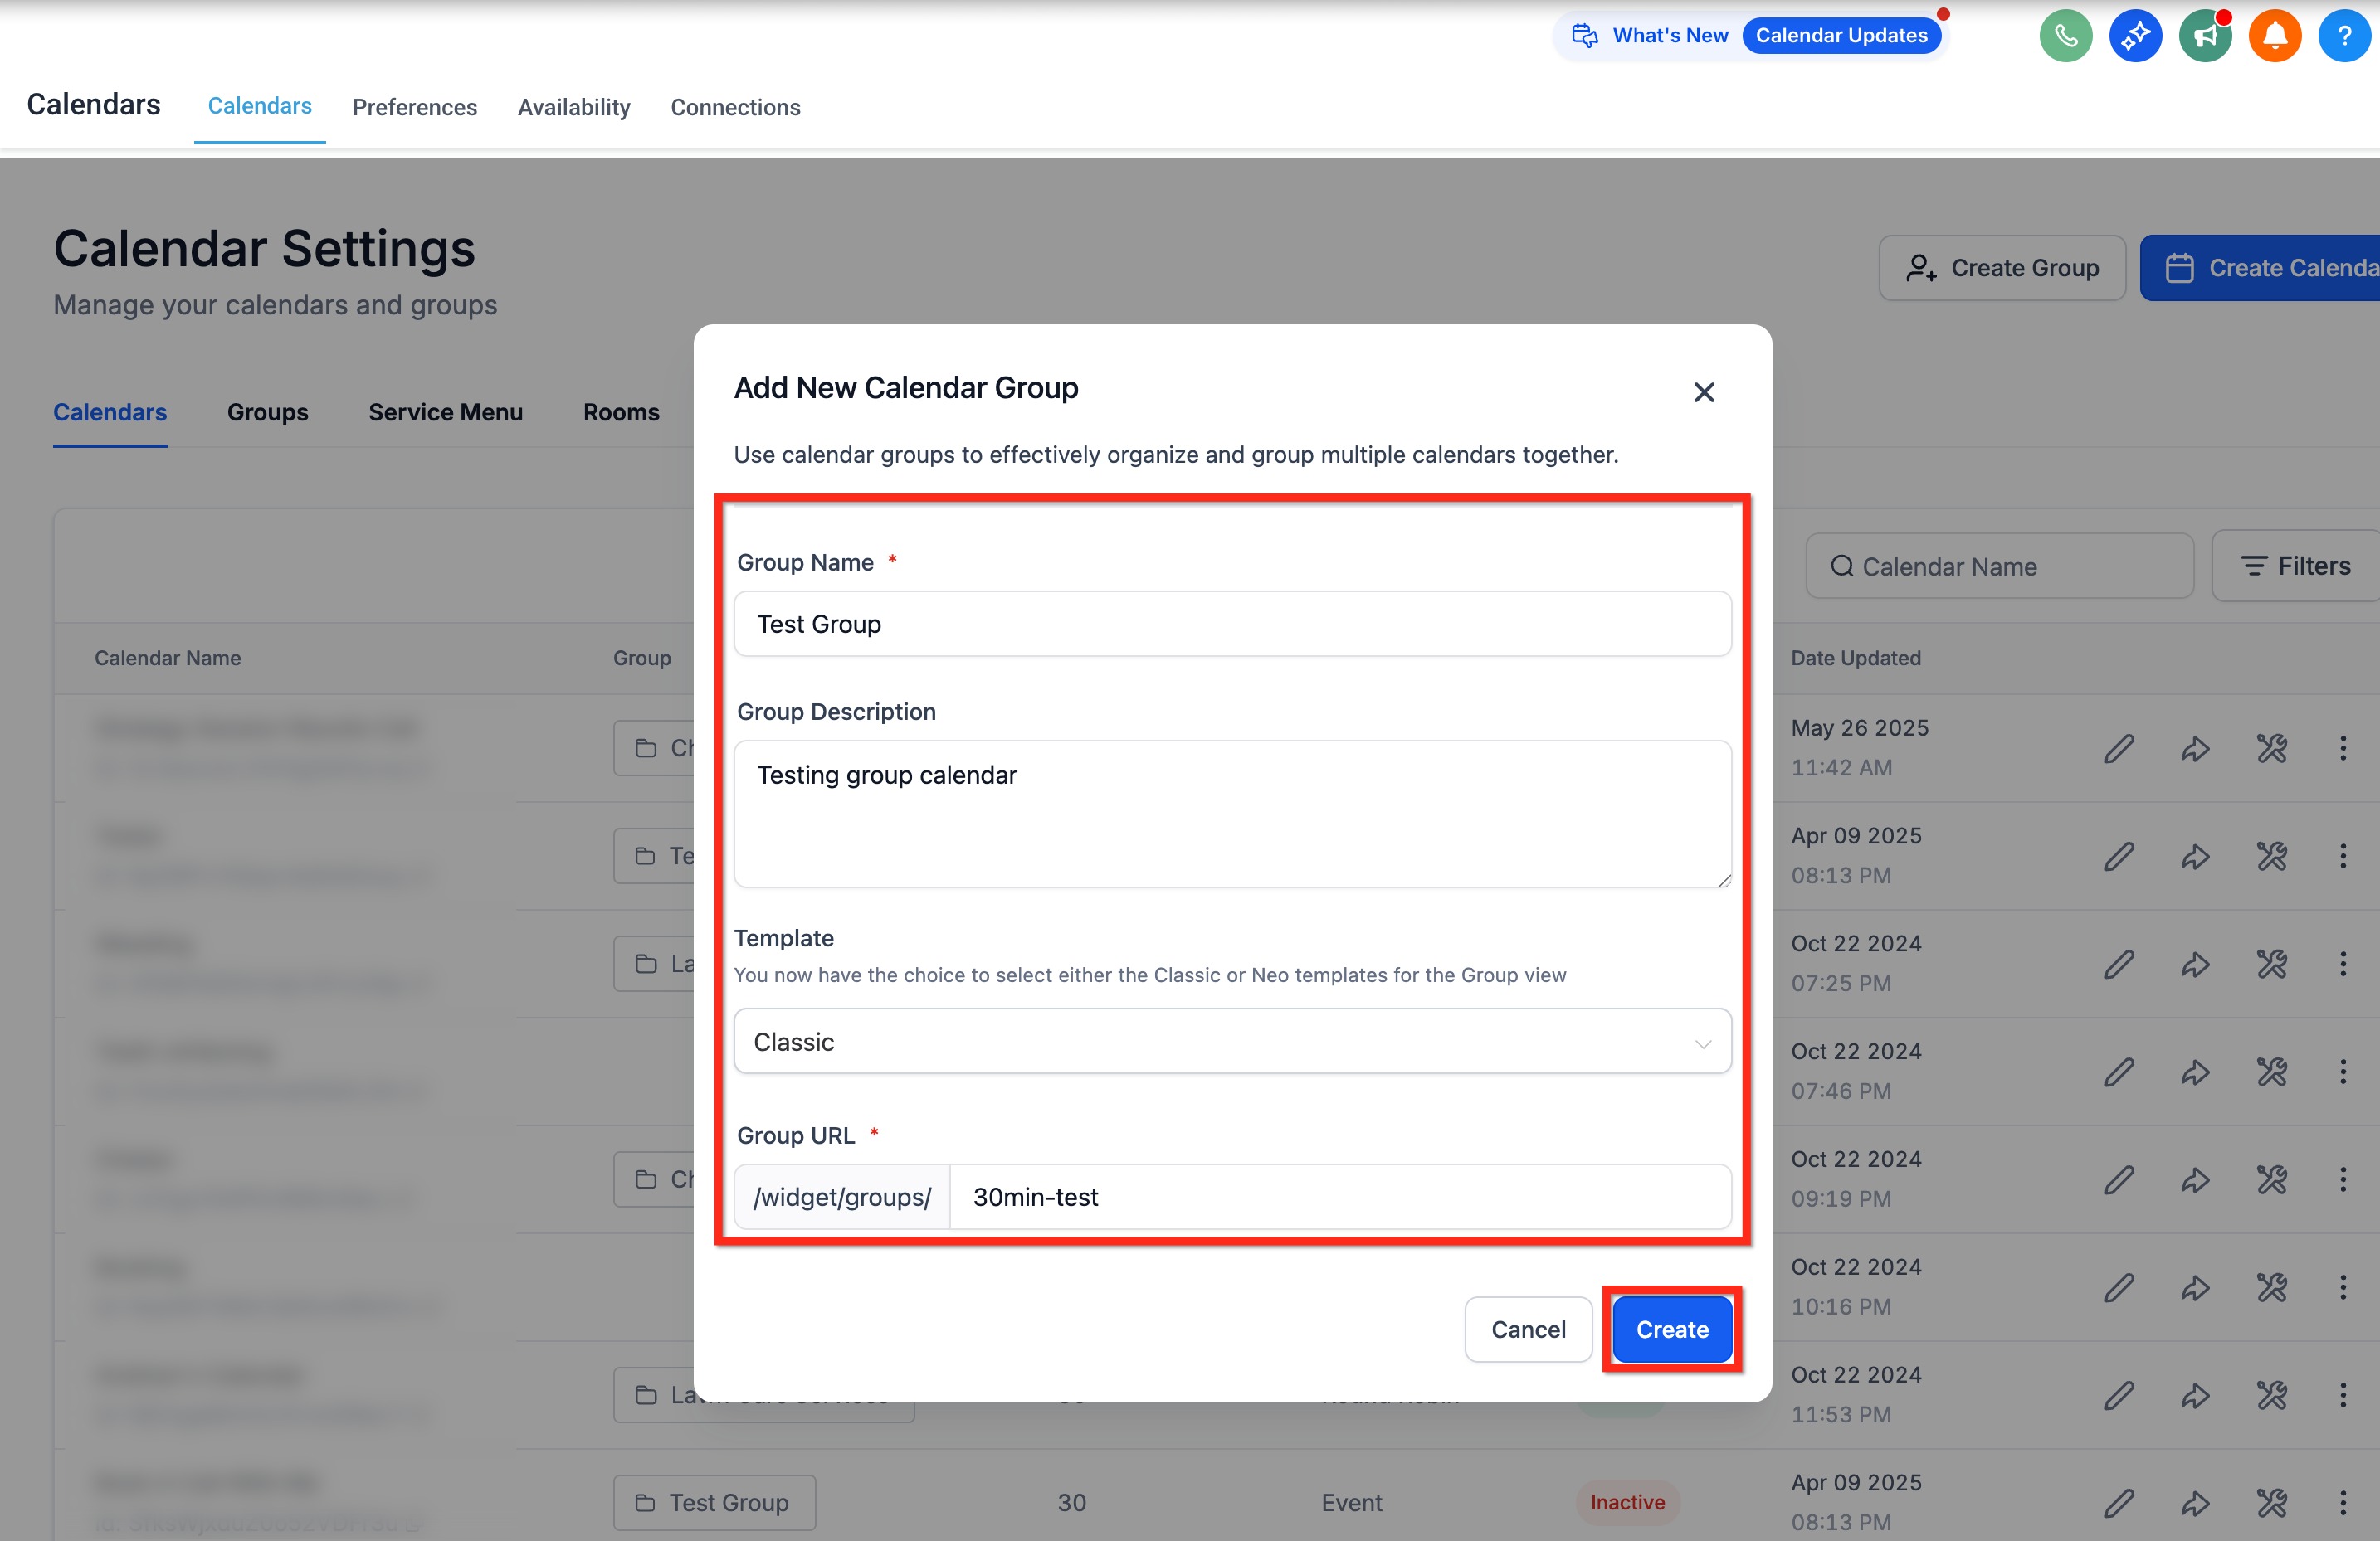The width and height of the screenshot is (2380, 1541).
Task: Click into the Group Name field
Action: tap(1231, 624)
